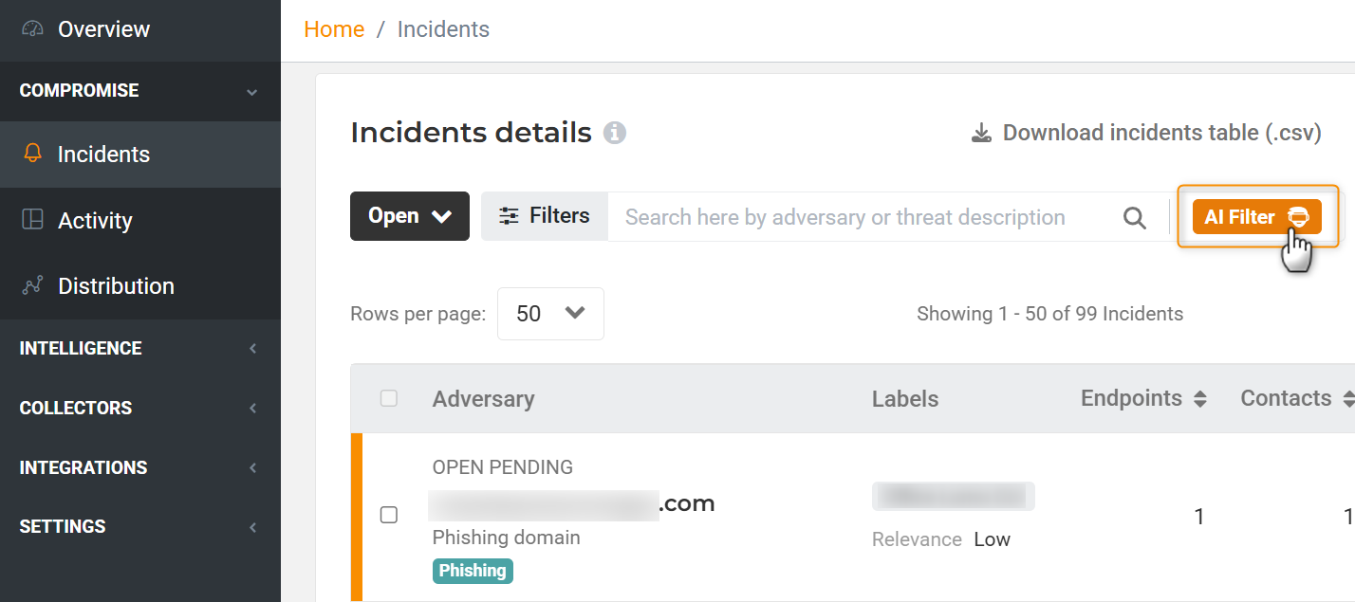The height and width of the screenshot is (602, 1355).
Task: Click the magnifier search icon
Action: tap(1134, 217)
